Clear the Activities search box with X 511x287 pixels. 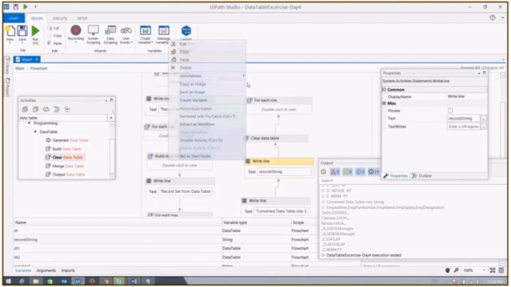[111, 118]
